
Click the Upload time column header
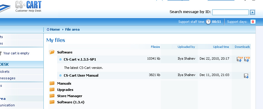[221, 47]
